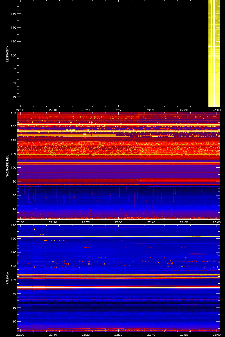This screenshot has width=225, height=337.
Task: Click the 40 frequency tick on Palehua axis
Action: click(14, 322)
